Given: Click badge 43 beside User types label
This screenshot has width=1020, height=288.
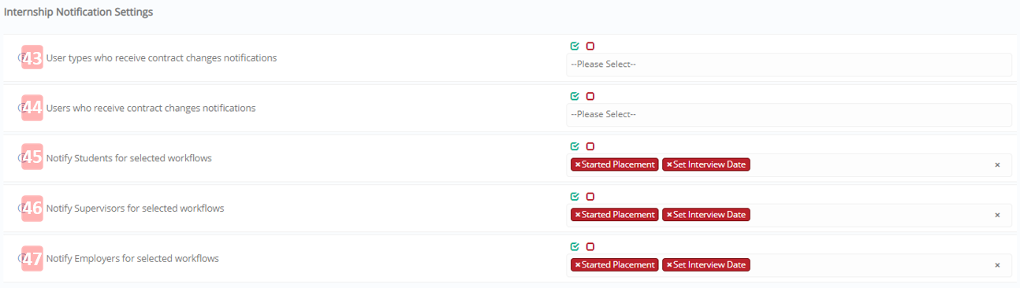Looking at the screenshot, I should (x=32, y=58).
